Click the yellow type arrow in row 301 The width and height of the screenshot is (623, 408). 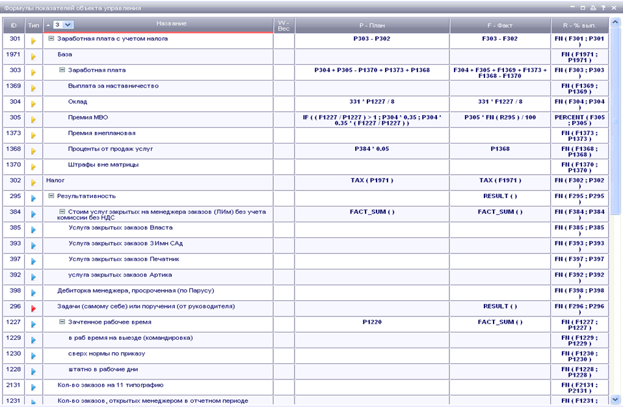pyautogui.click(x=33, y=41)
